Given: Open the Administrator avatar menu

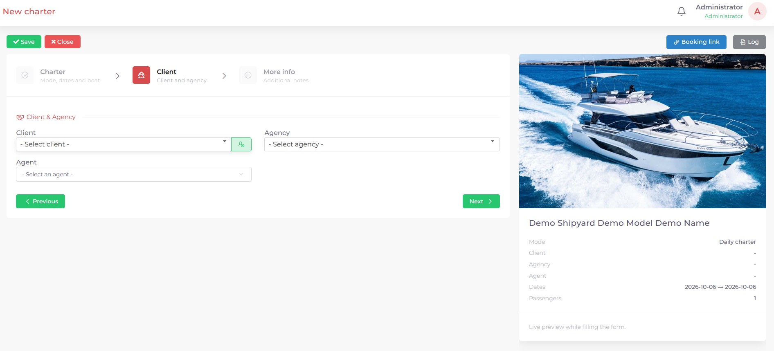Looking at the screenshot, I should [757, 11].
